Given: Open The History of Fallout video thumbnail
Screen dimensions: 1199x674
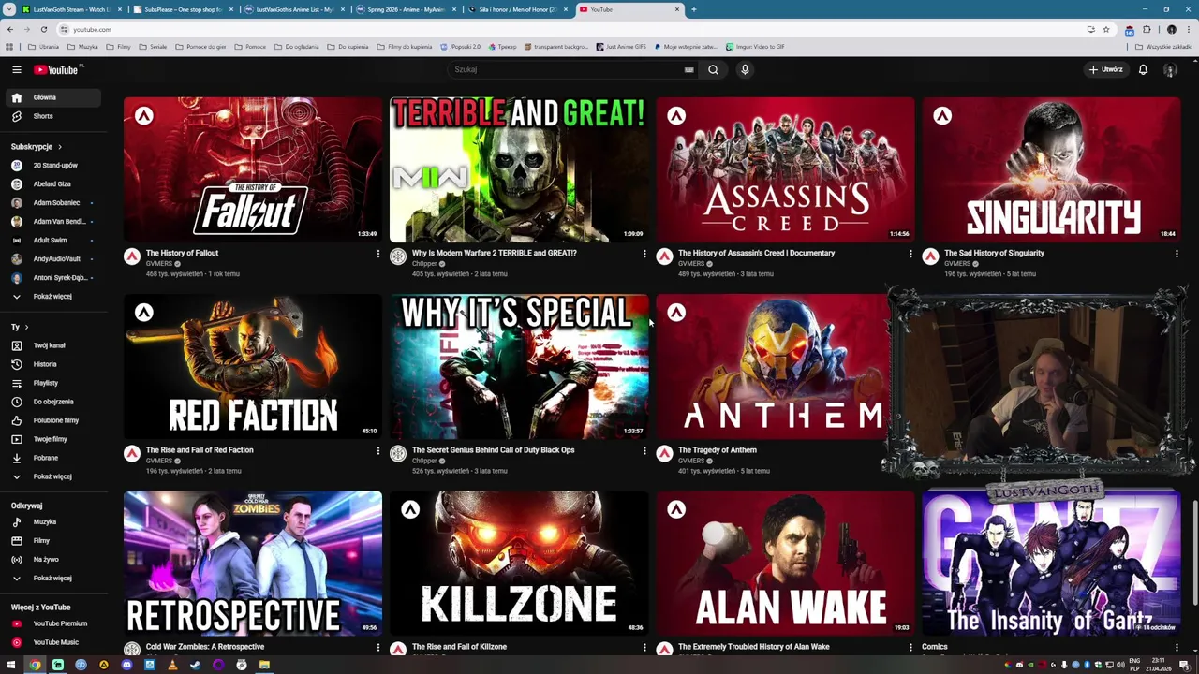Looking at the screenshot, I should pyautogui.click(x=253, y=169).
